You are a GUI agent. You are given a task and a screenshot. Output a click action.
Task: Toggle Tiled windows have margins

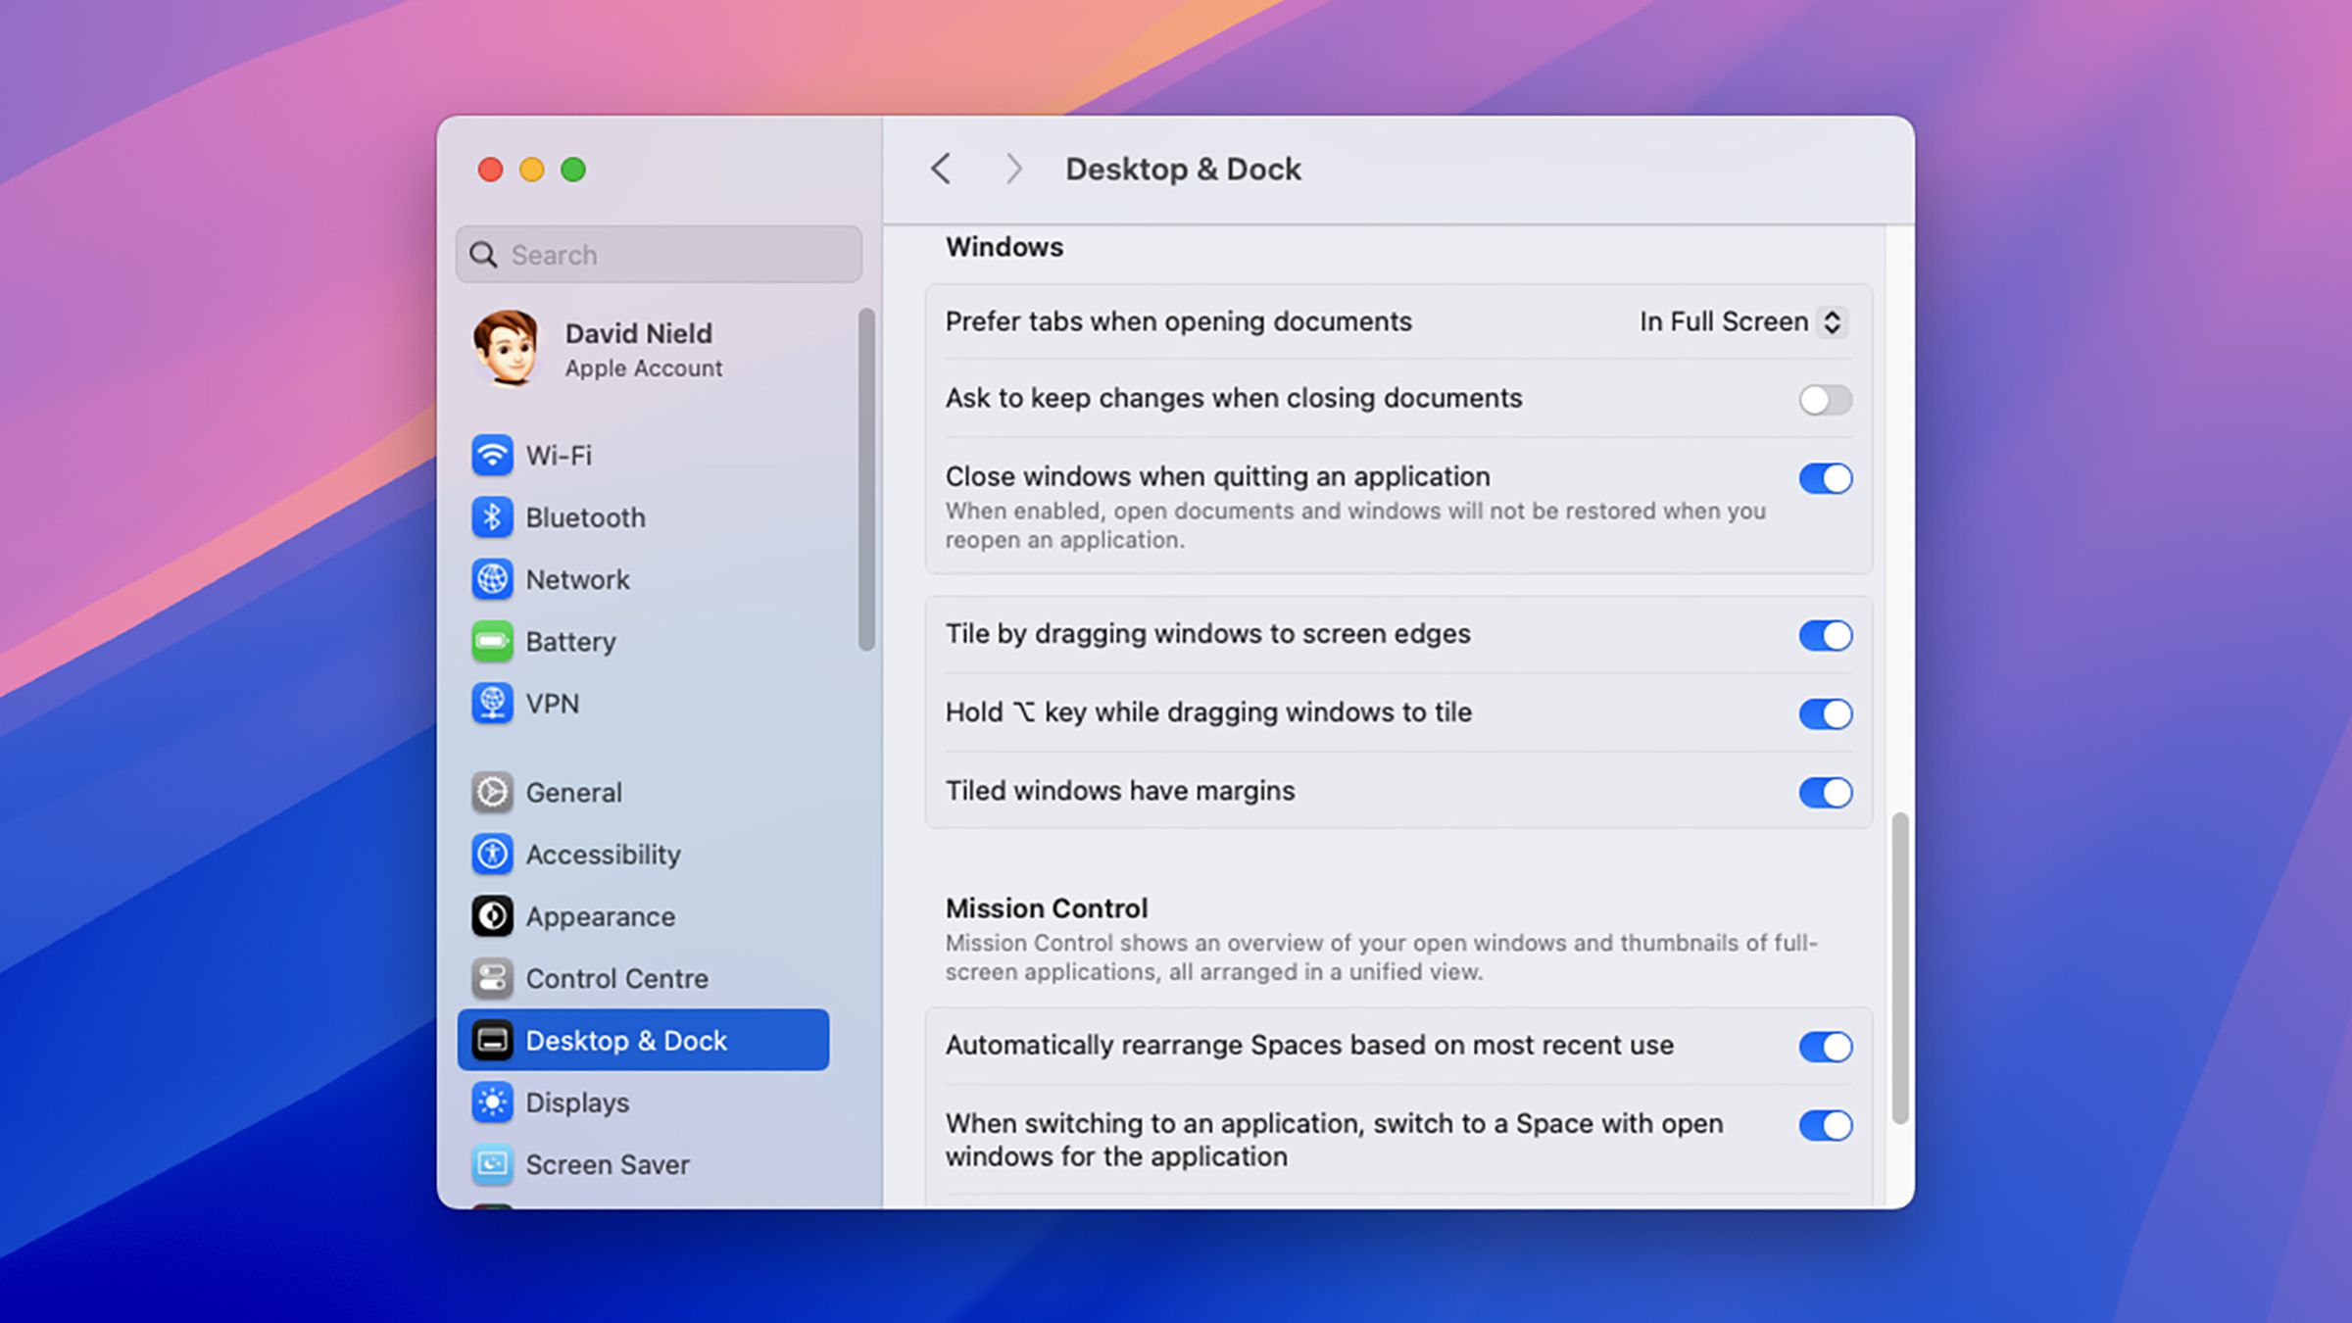[1822, 790]
